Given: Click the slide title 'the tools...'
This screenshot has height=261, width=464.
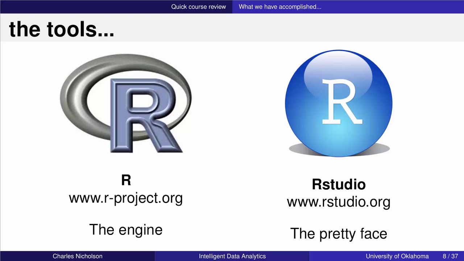Looking at the screenshot, I should click(x=62, y=29).
